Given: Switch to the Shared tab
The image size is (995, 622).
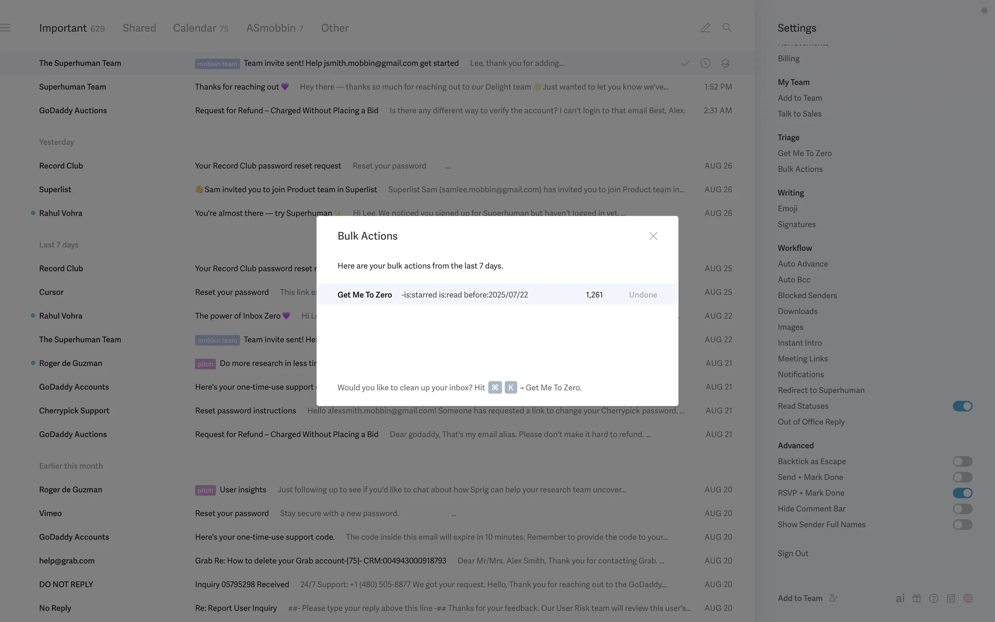Looking at the screenshot, I should pos(139,28).
